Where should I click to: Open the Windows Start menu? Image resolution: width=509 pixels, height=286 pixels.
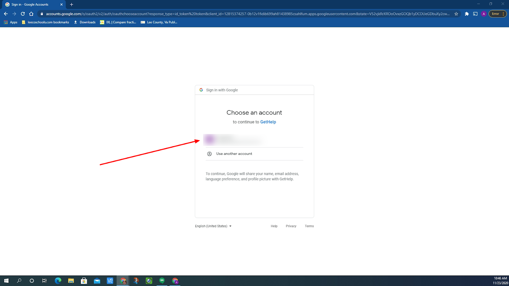coord(6,281)
